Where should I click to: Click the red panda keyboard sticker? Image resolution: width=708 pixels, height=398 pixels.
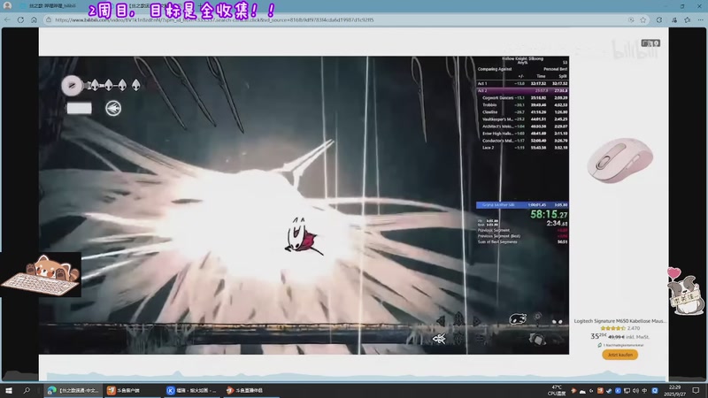(x=41, y=275)
